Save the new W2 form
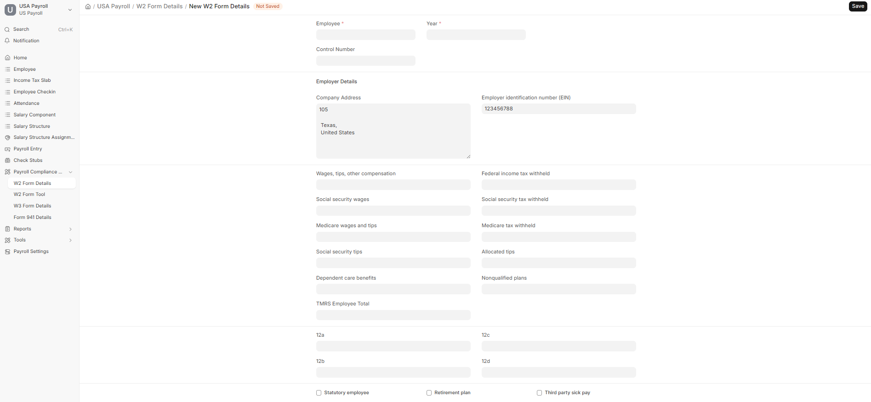The height and width of the screenshot is (402, 871). click(858, 6)
